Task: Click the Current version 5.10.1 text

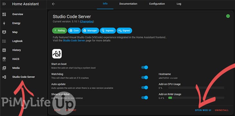Action: (66, 22)
